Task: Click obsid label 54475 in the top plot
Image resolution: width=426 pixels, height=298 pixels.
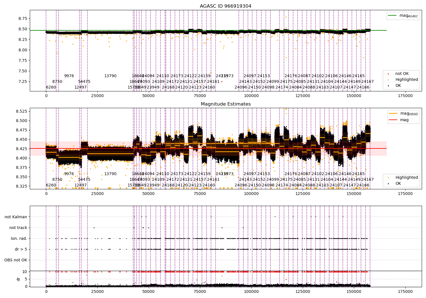Action: tap(84, 82)
